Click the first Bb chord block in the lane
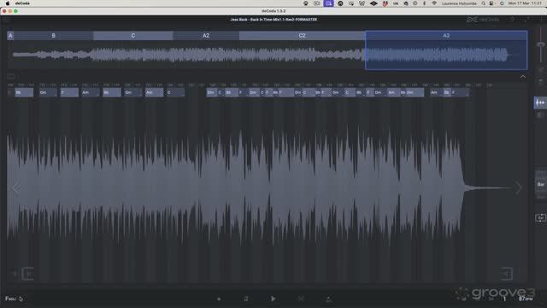The image size is (547, 308). [24, 92]
